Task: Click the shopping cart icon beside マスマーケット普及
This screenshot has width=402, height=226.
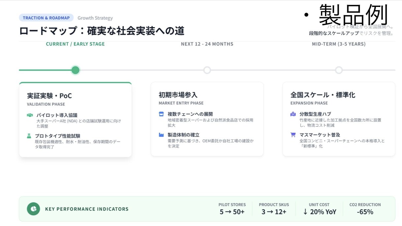Action: (293, 135)
